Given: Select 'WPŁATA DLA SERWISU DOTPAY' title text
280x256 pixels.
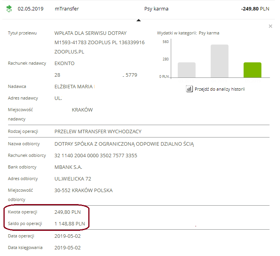Looking at the screenshot, I should point(90,33).
